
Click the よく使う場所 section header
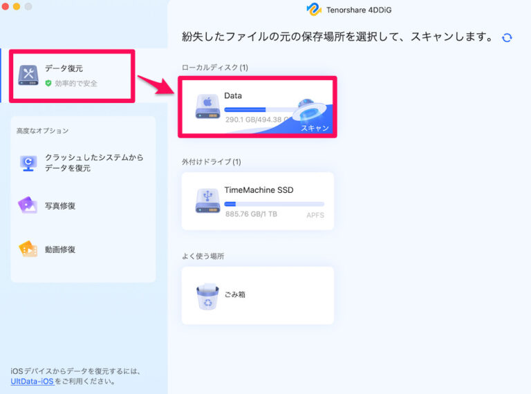203,256
